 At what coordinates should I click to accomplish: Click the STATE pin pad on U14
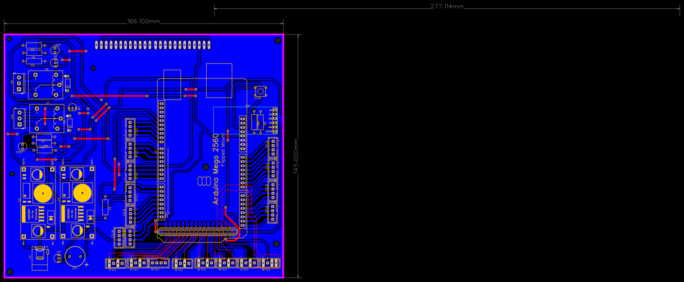pyautogui.click(x=275, y=131)
